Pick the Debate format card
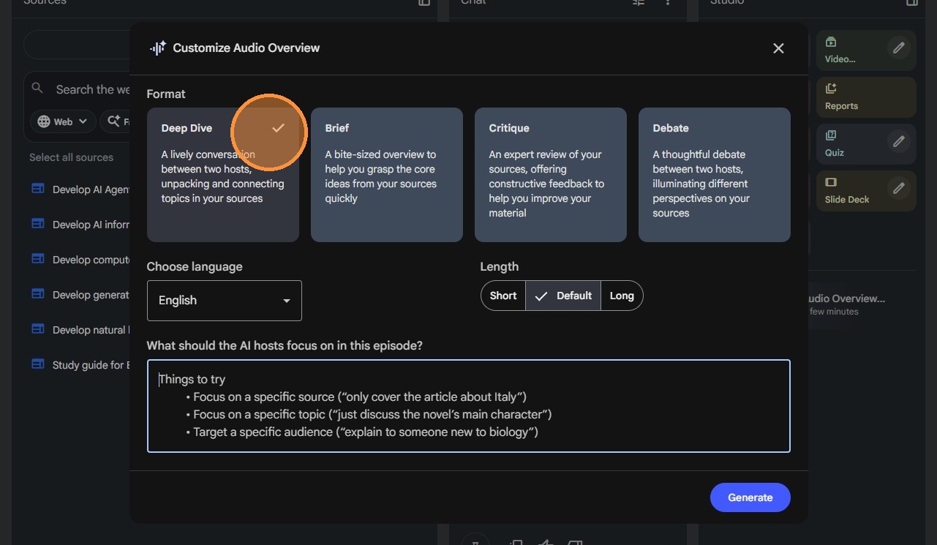 tap(714, 175)
